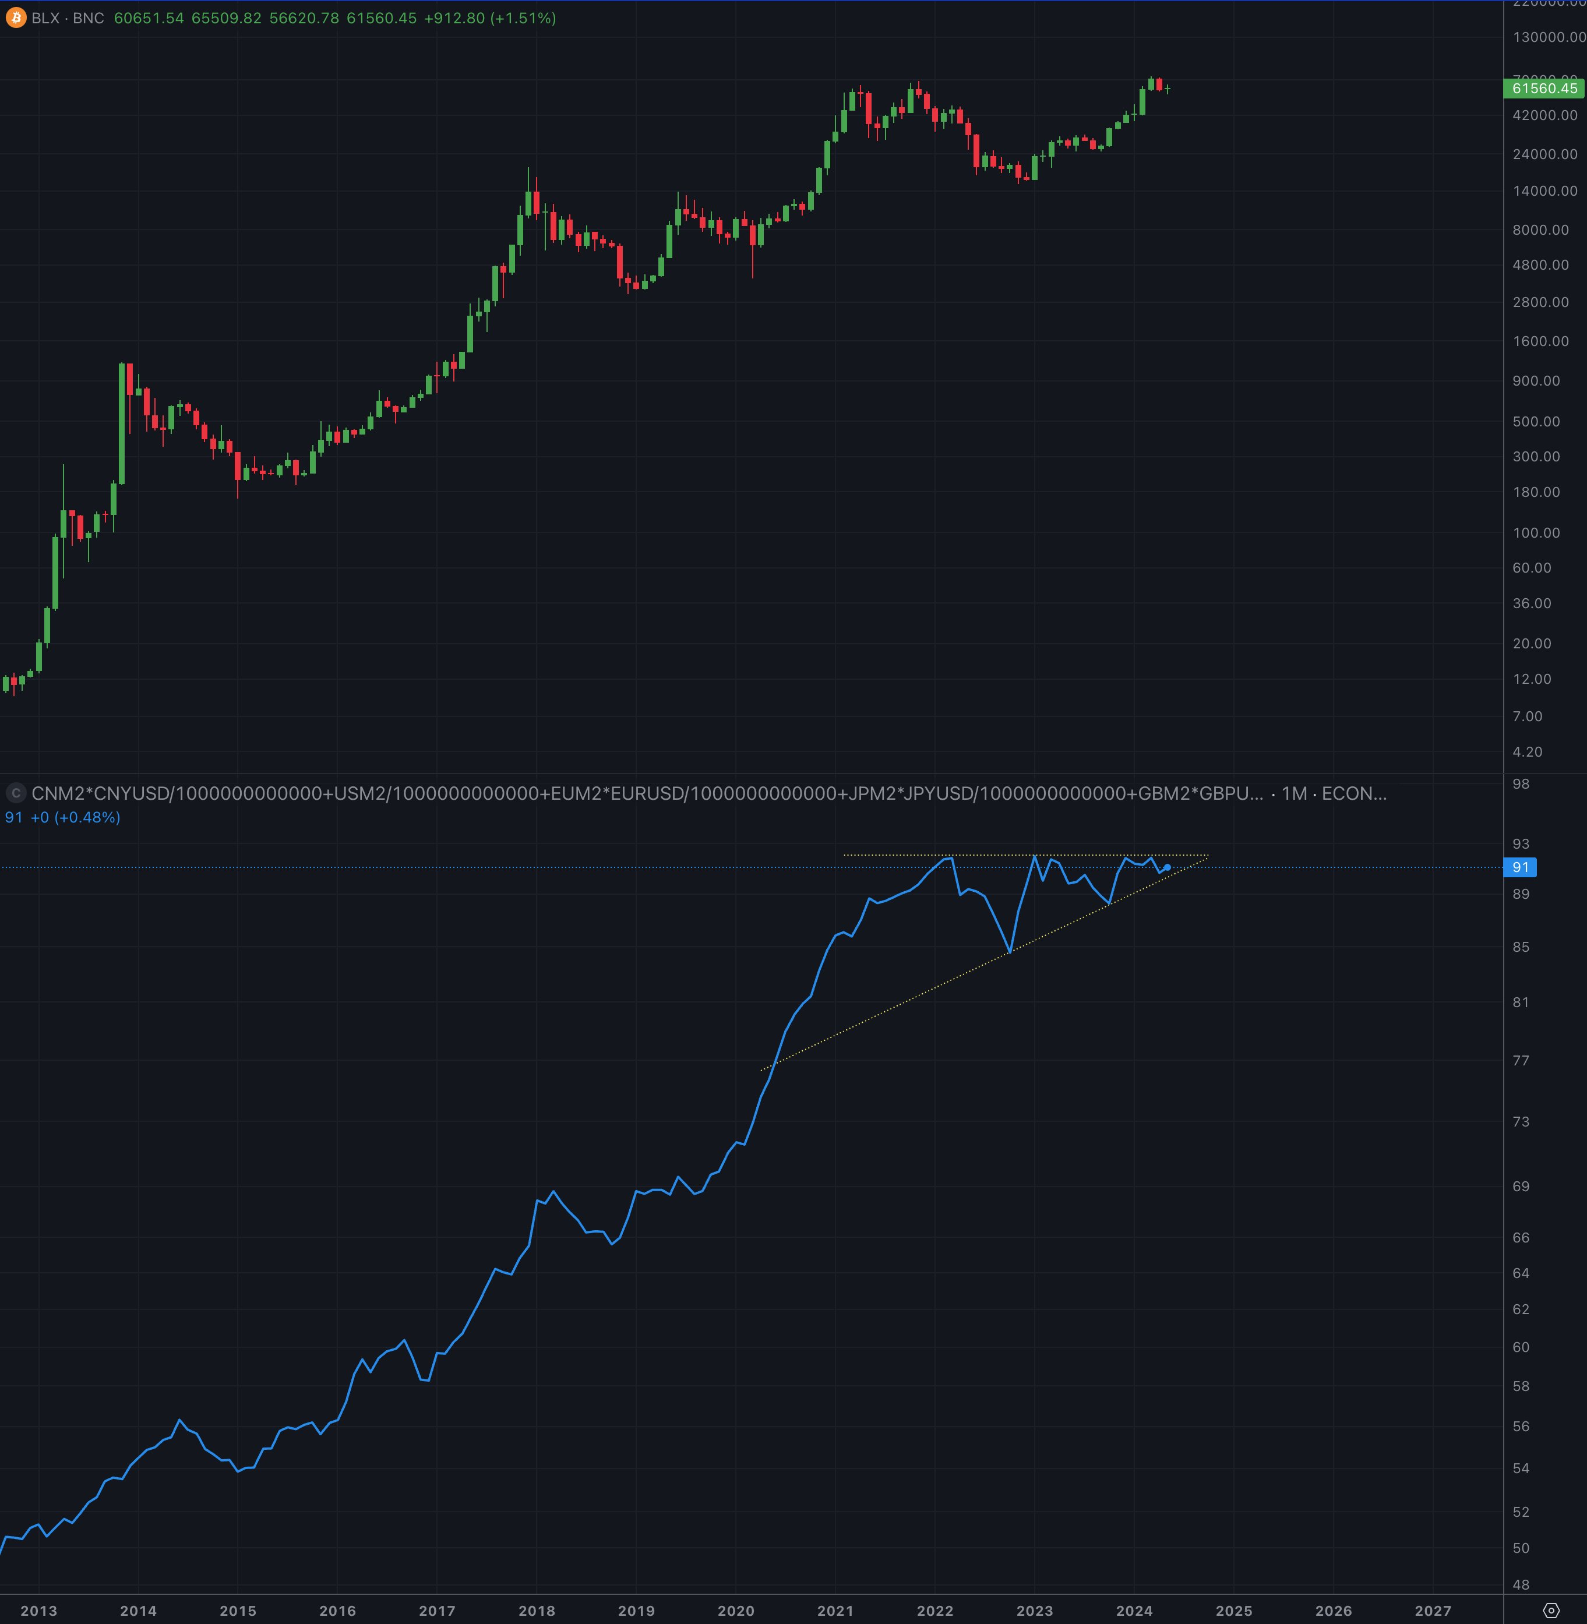This screenshot has width=1587, height=1624.
Task: Click 2017 on the time axis
Action: [437, 1611]
